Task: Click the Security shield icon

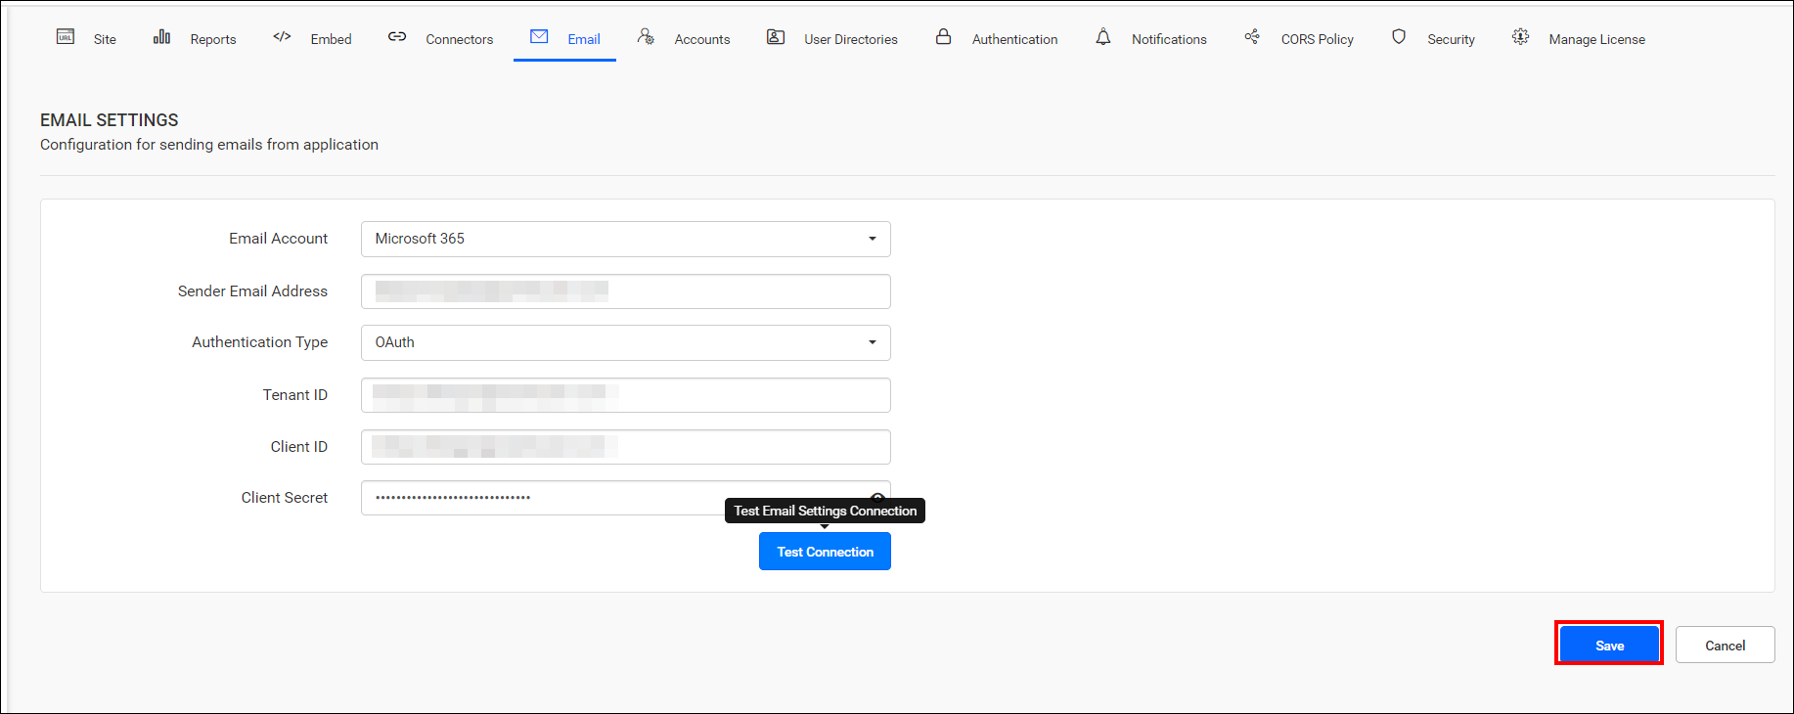Action: coord(1399,37)
